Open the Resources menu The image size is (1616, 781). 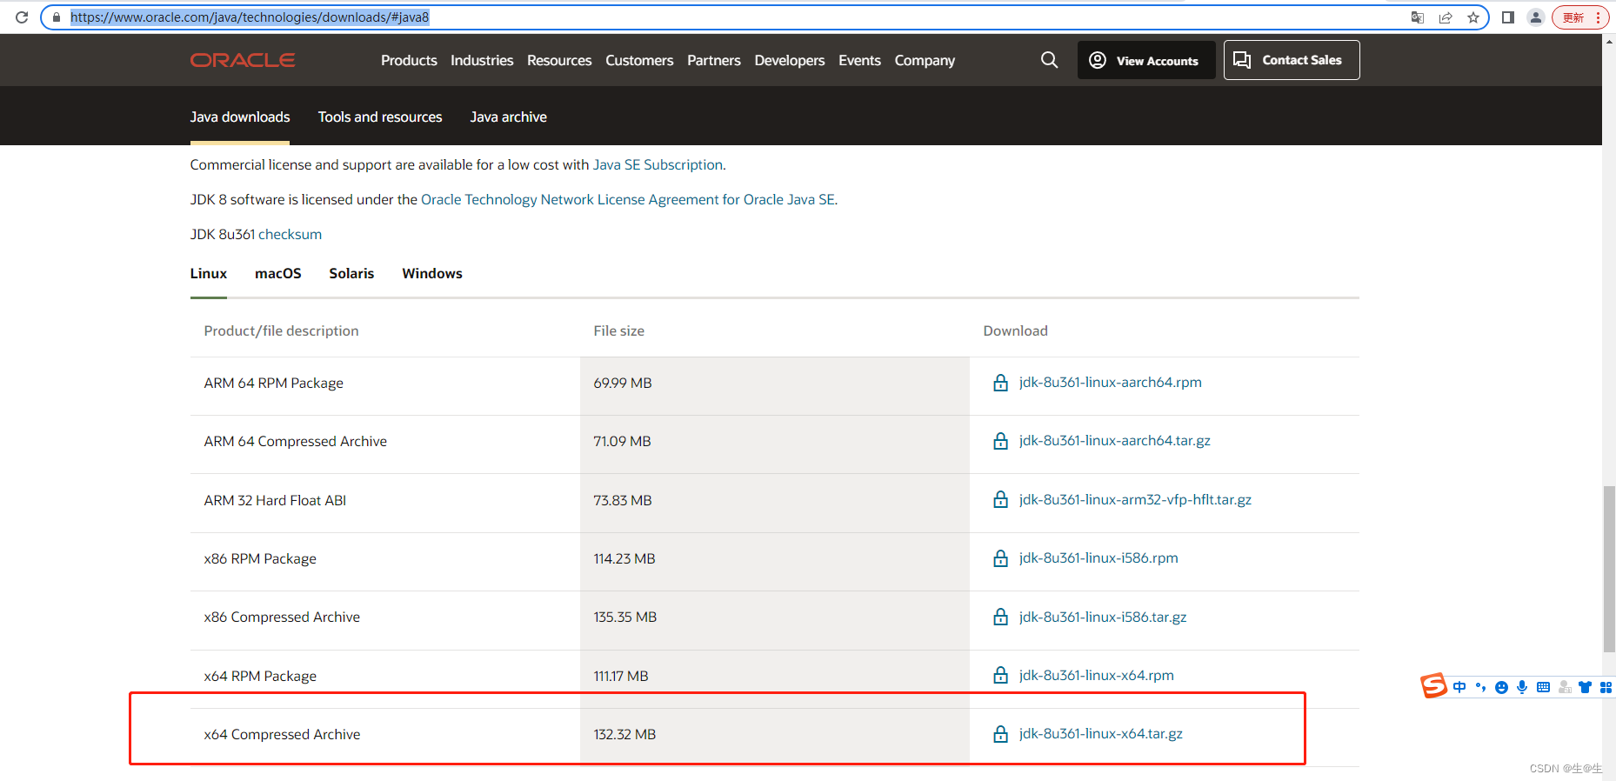tap(559, 60)
